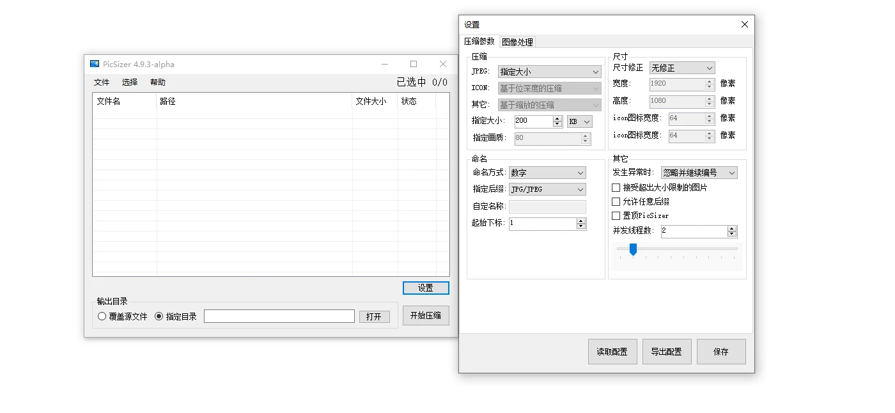Enable 允许任意后缀 checkbox
This screenshot has height=413, width=895.
[x=616, y=201]
